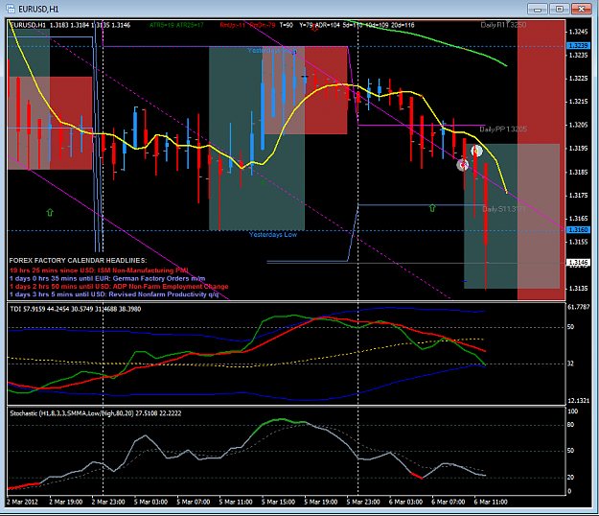Screen dimensions: 599x516
Task: Click the '6 Mar 07:00' time axis label
Action: 449,502
